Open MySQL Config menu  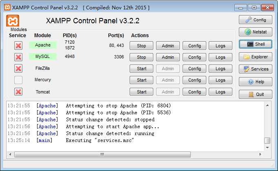(194, 57)
